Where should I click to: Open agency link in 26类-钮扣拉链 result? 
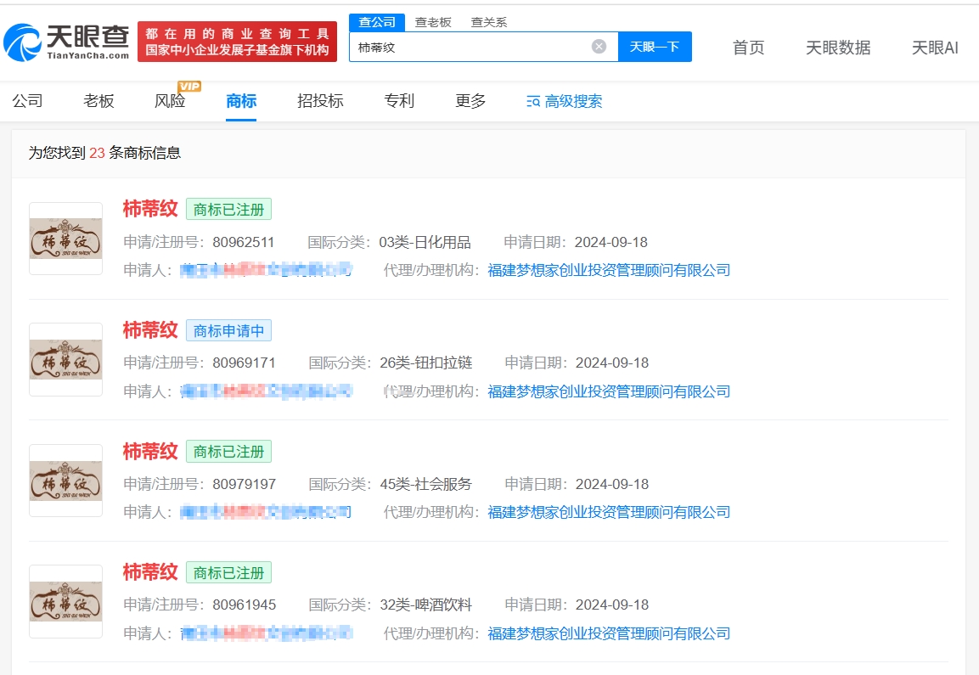[x=609, y=391]
